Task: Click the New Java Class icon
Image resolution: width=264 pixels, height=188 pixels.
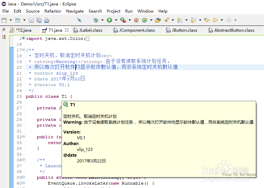Action: coord(145,20)
